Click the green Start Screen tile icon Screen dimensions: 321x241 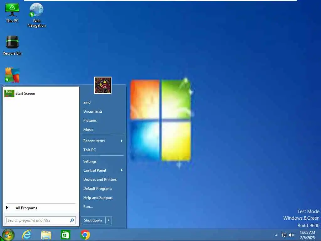click(x=9, y=94)
